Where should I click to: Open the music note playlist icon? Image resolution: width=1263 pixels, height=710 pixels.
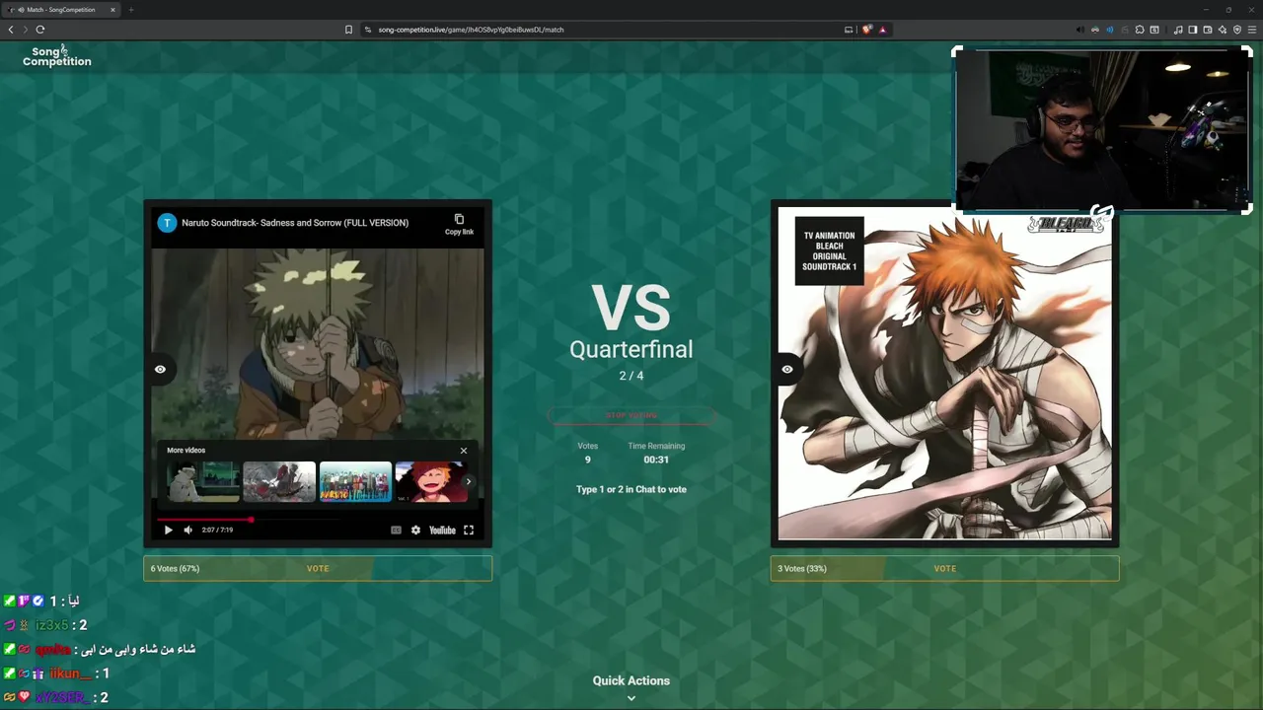[1178, 30]
